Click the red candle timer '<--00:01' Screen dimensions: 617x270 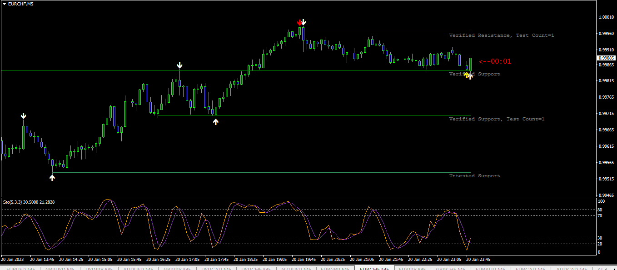click(x=495, y=61)
